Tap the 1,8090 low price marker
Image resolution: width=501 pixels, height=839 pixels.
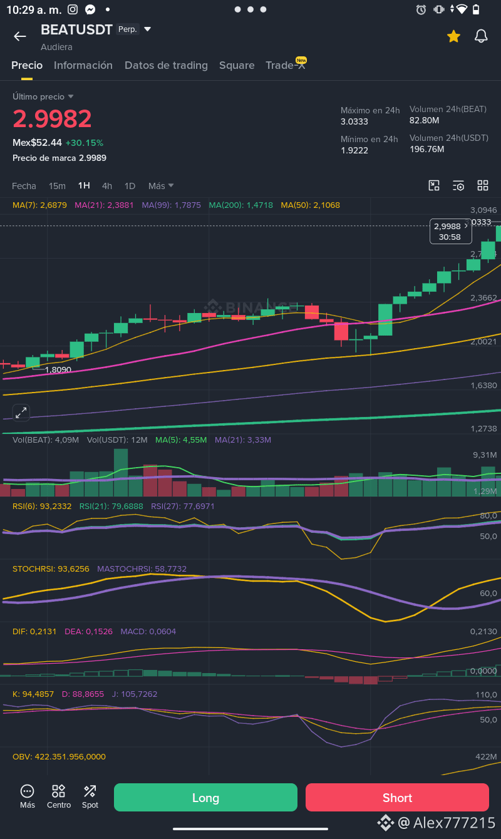(58, 370)
